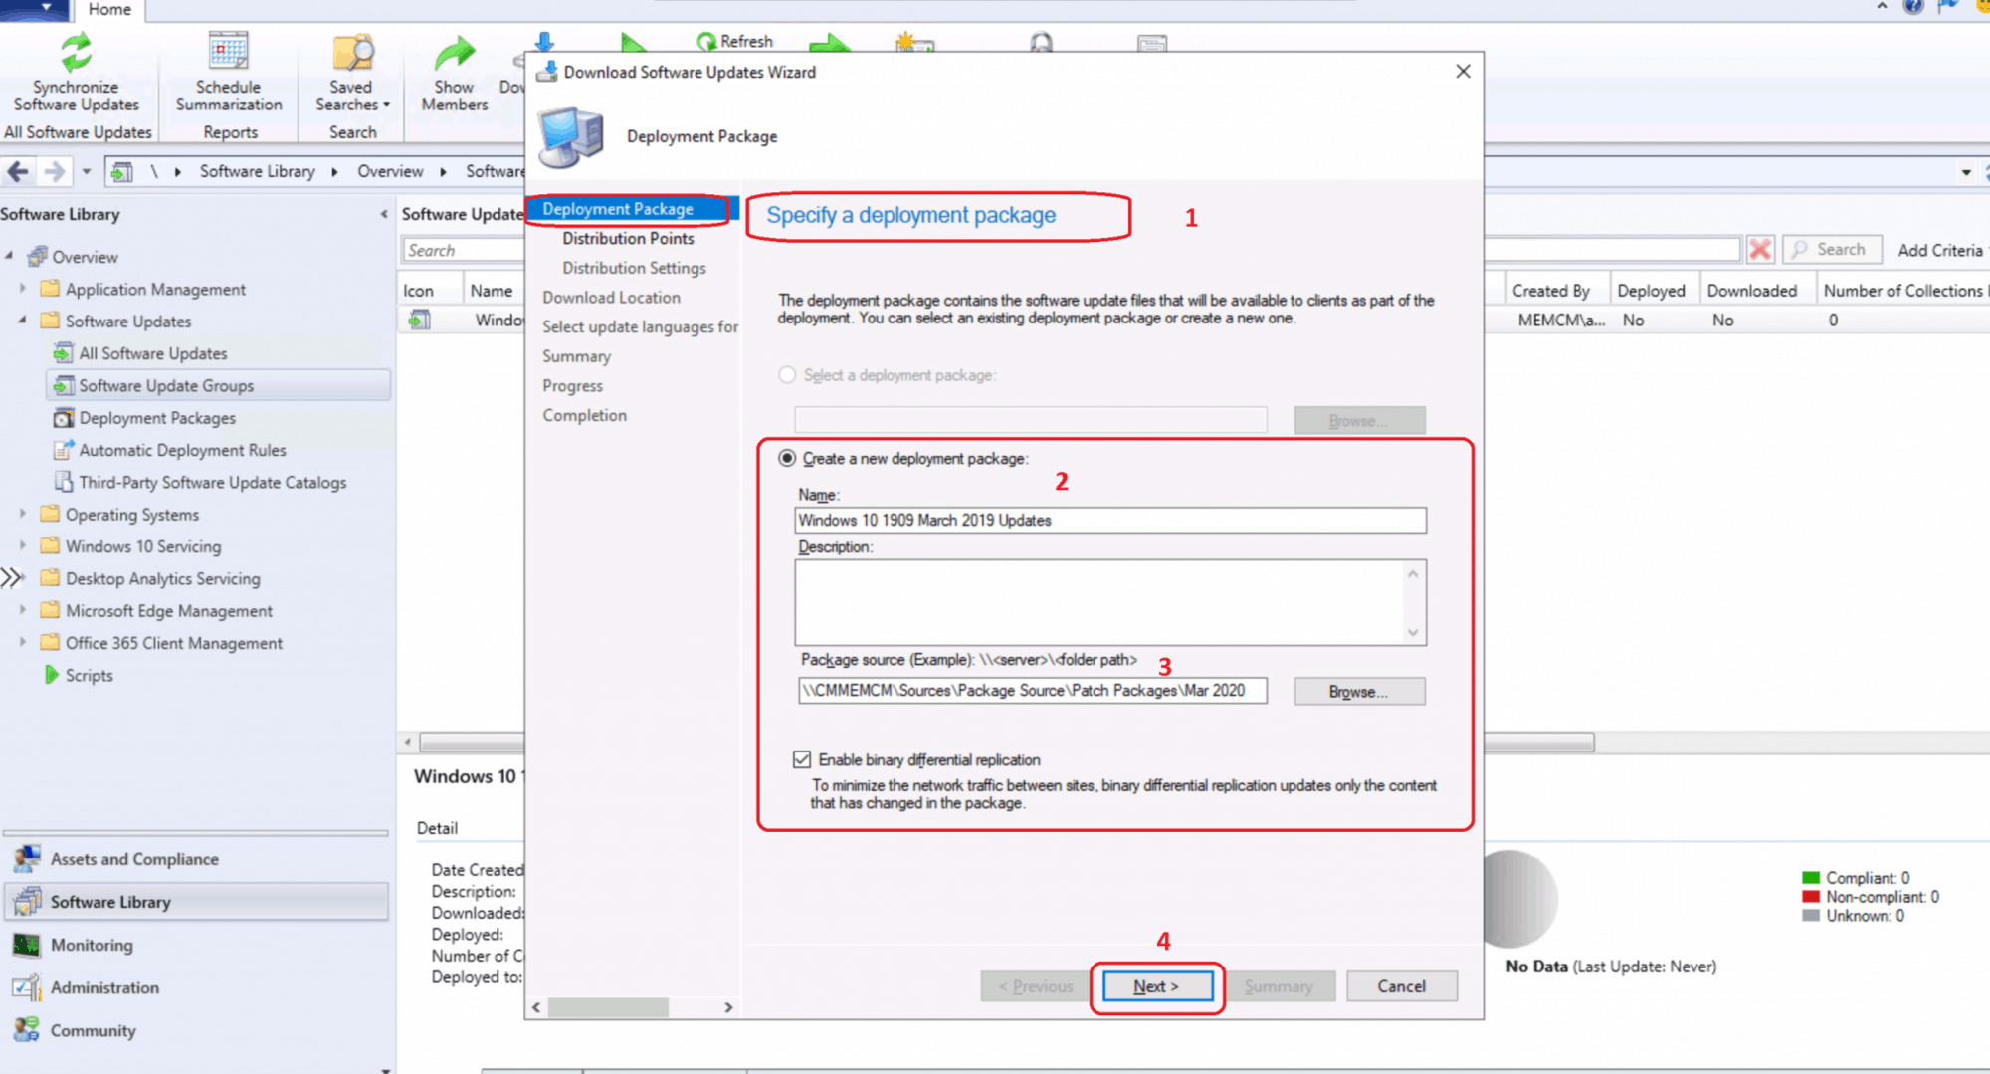1990x1074 pixels.
Task: Click the back navigation arrow
Action: tap(18, 171)
